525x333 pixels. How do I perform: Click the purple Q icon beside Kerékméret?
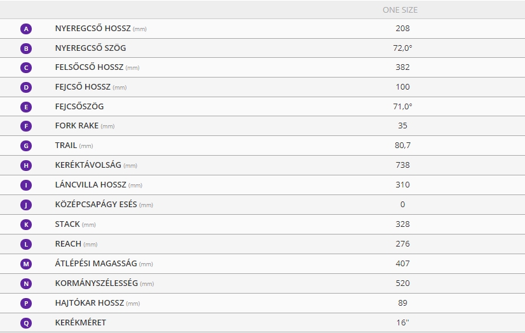point(26,323)
